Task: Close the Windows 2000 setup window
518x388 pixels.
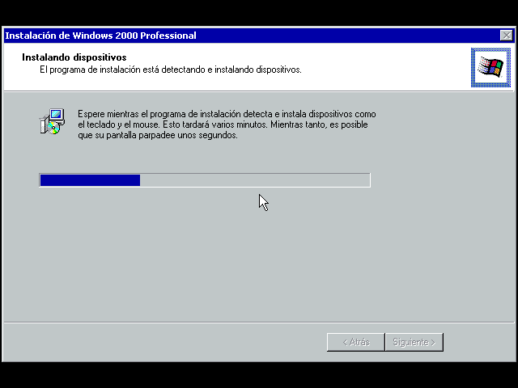Action: coord(506,36)
